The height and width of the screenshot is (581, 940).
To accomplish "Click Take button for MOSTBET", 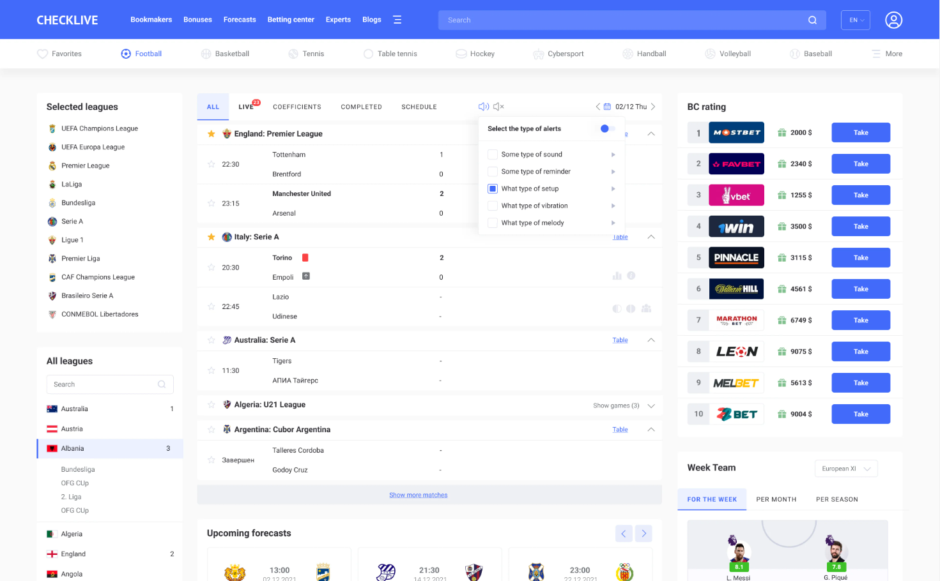I will 860,133.
